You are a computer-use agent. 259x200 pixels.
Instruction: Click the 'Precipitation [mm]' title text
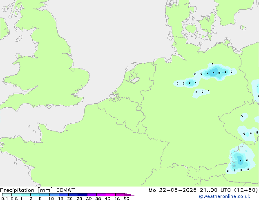(x=27, y=190)
